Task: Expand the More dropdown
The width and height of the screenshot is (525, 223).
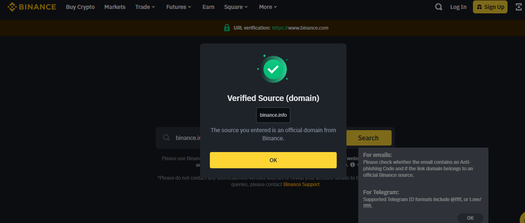Action: tap(268, 7)
